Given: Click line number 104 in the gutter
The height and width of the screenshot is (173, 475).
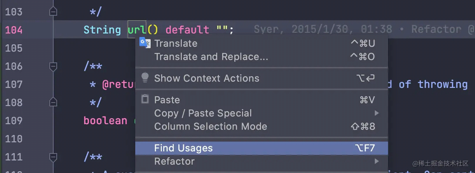Looking at the screenshot, I should point(14,30).
